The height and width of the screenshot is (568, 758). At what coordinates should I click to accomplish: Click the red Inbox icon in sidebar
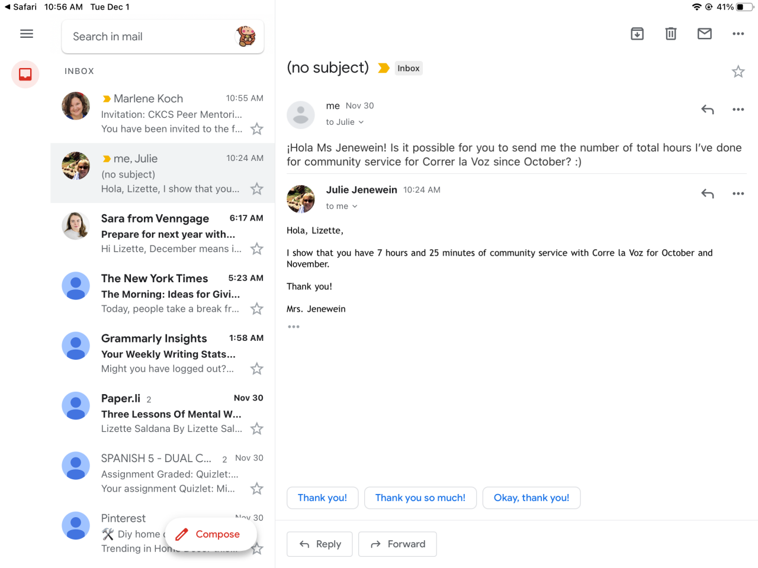(25, 75)
